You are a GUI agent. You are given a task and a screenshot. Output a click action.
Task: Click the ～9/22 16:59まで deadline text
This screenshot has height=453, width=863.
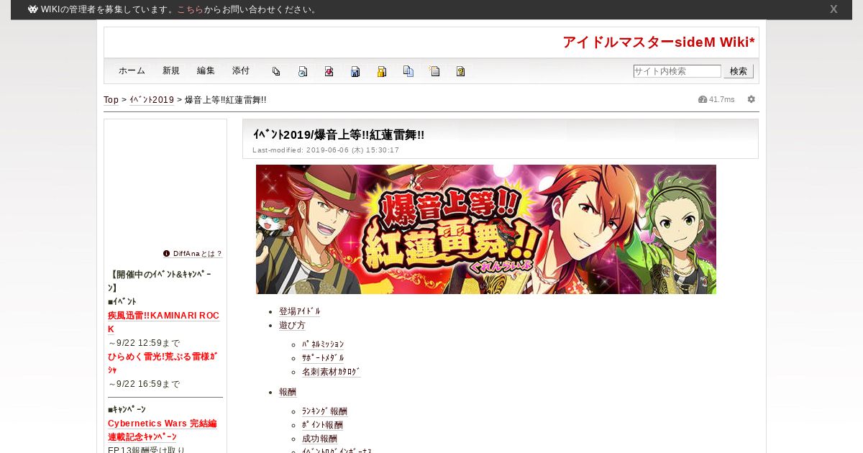144,384
